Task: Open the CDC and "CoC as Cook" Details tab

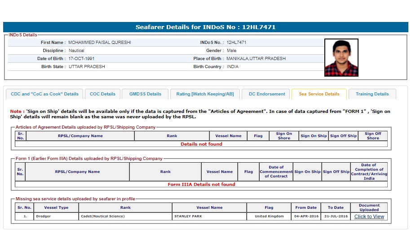Action: 44,94
